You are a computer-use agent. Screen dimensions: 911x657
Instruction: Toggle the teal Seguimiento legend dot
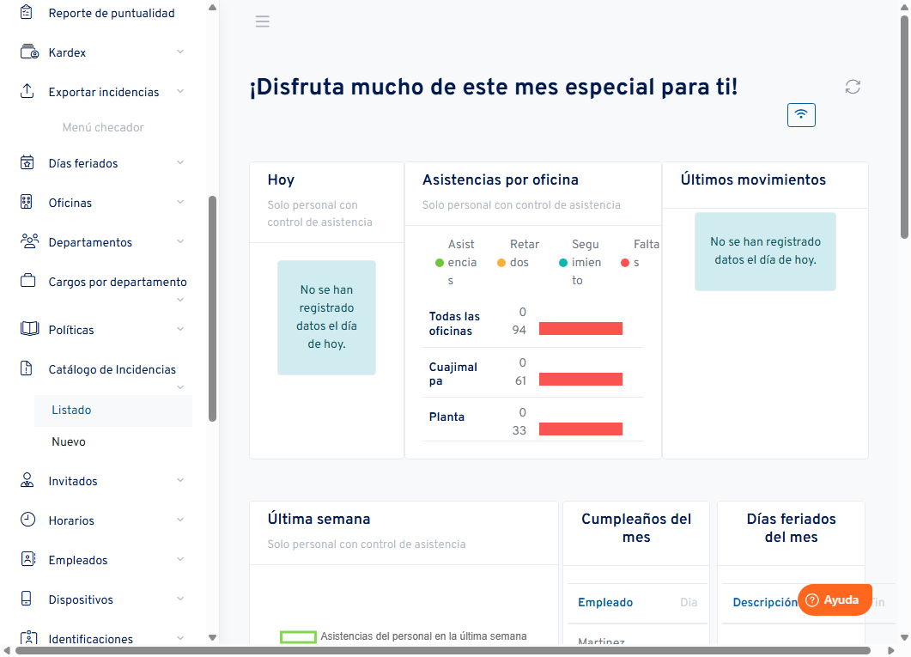click(563, 263)
